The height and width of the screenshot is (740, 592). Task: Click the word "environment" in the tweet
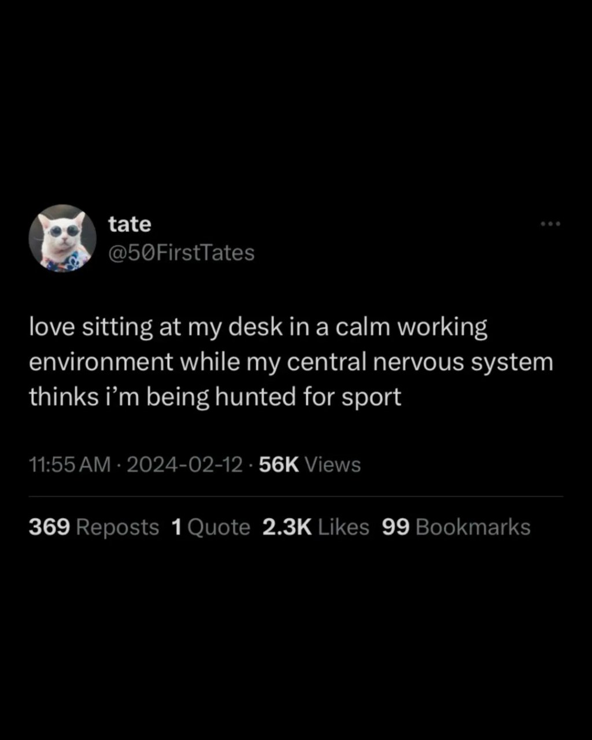(101, 362)
